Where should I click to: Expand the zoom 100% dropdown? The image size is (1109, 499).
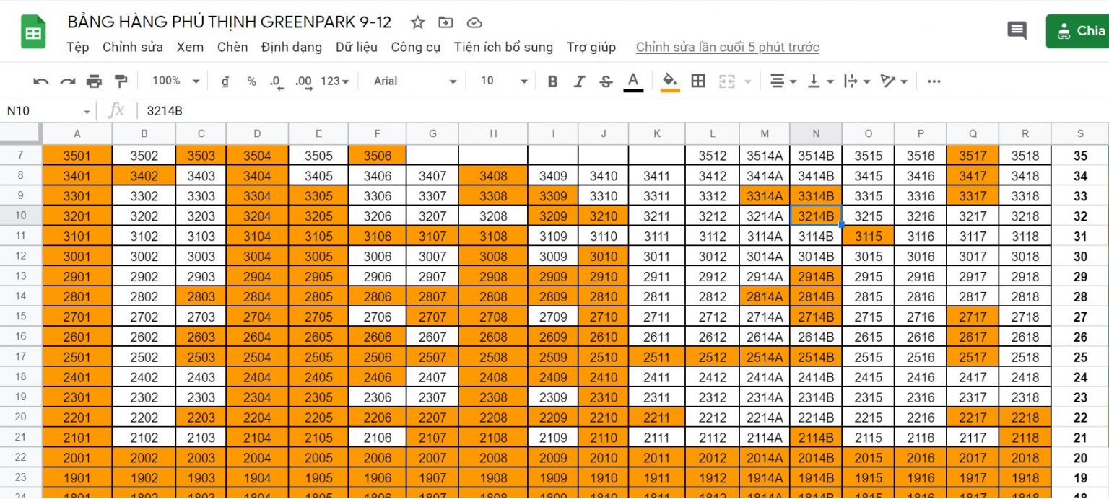click(x=175, y=81)
